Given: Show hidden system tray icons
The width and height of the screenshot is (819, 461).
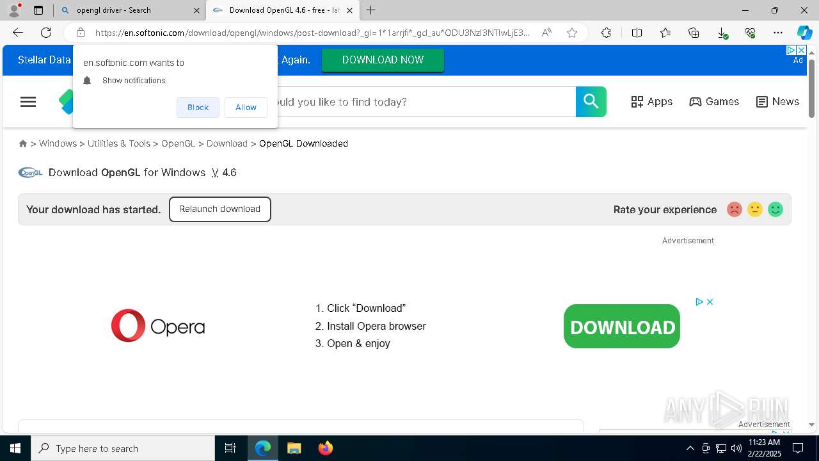Looking at the screenshot, I should click(690, 448).
